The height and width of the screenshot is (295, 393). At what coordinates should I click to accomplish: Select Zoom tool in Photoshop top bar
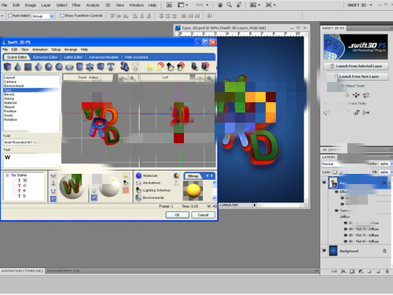pos(230,5)
